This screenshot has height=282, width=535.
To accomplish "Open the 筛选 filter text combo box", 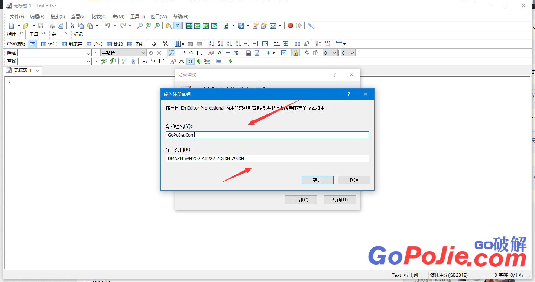I will click(x=54, y=53).
